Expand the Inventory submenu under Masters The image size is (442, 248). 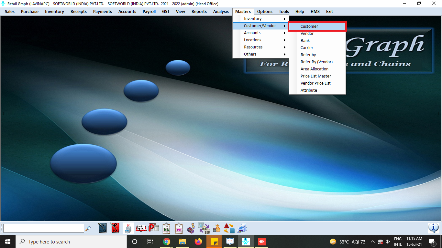[260, 19]
